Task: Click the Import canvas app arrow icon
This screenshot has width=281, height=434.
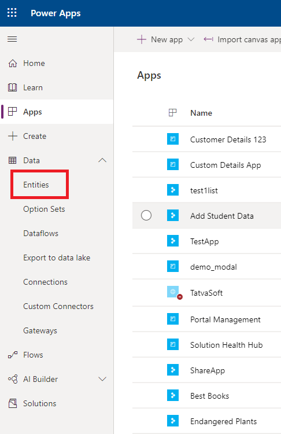Action: point(208,39)
